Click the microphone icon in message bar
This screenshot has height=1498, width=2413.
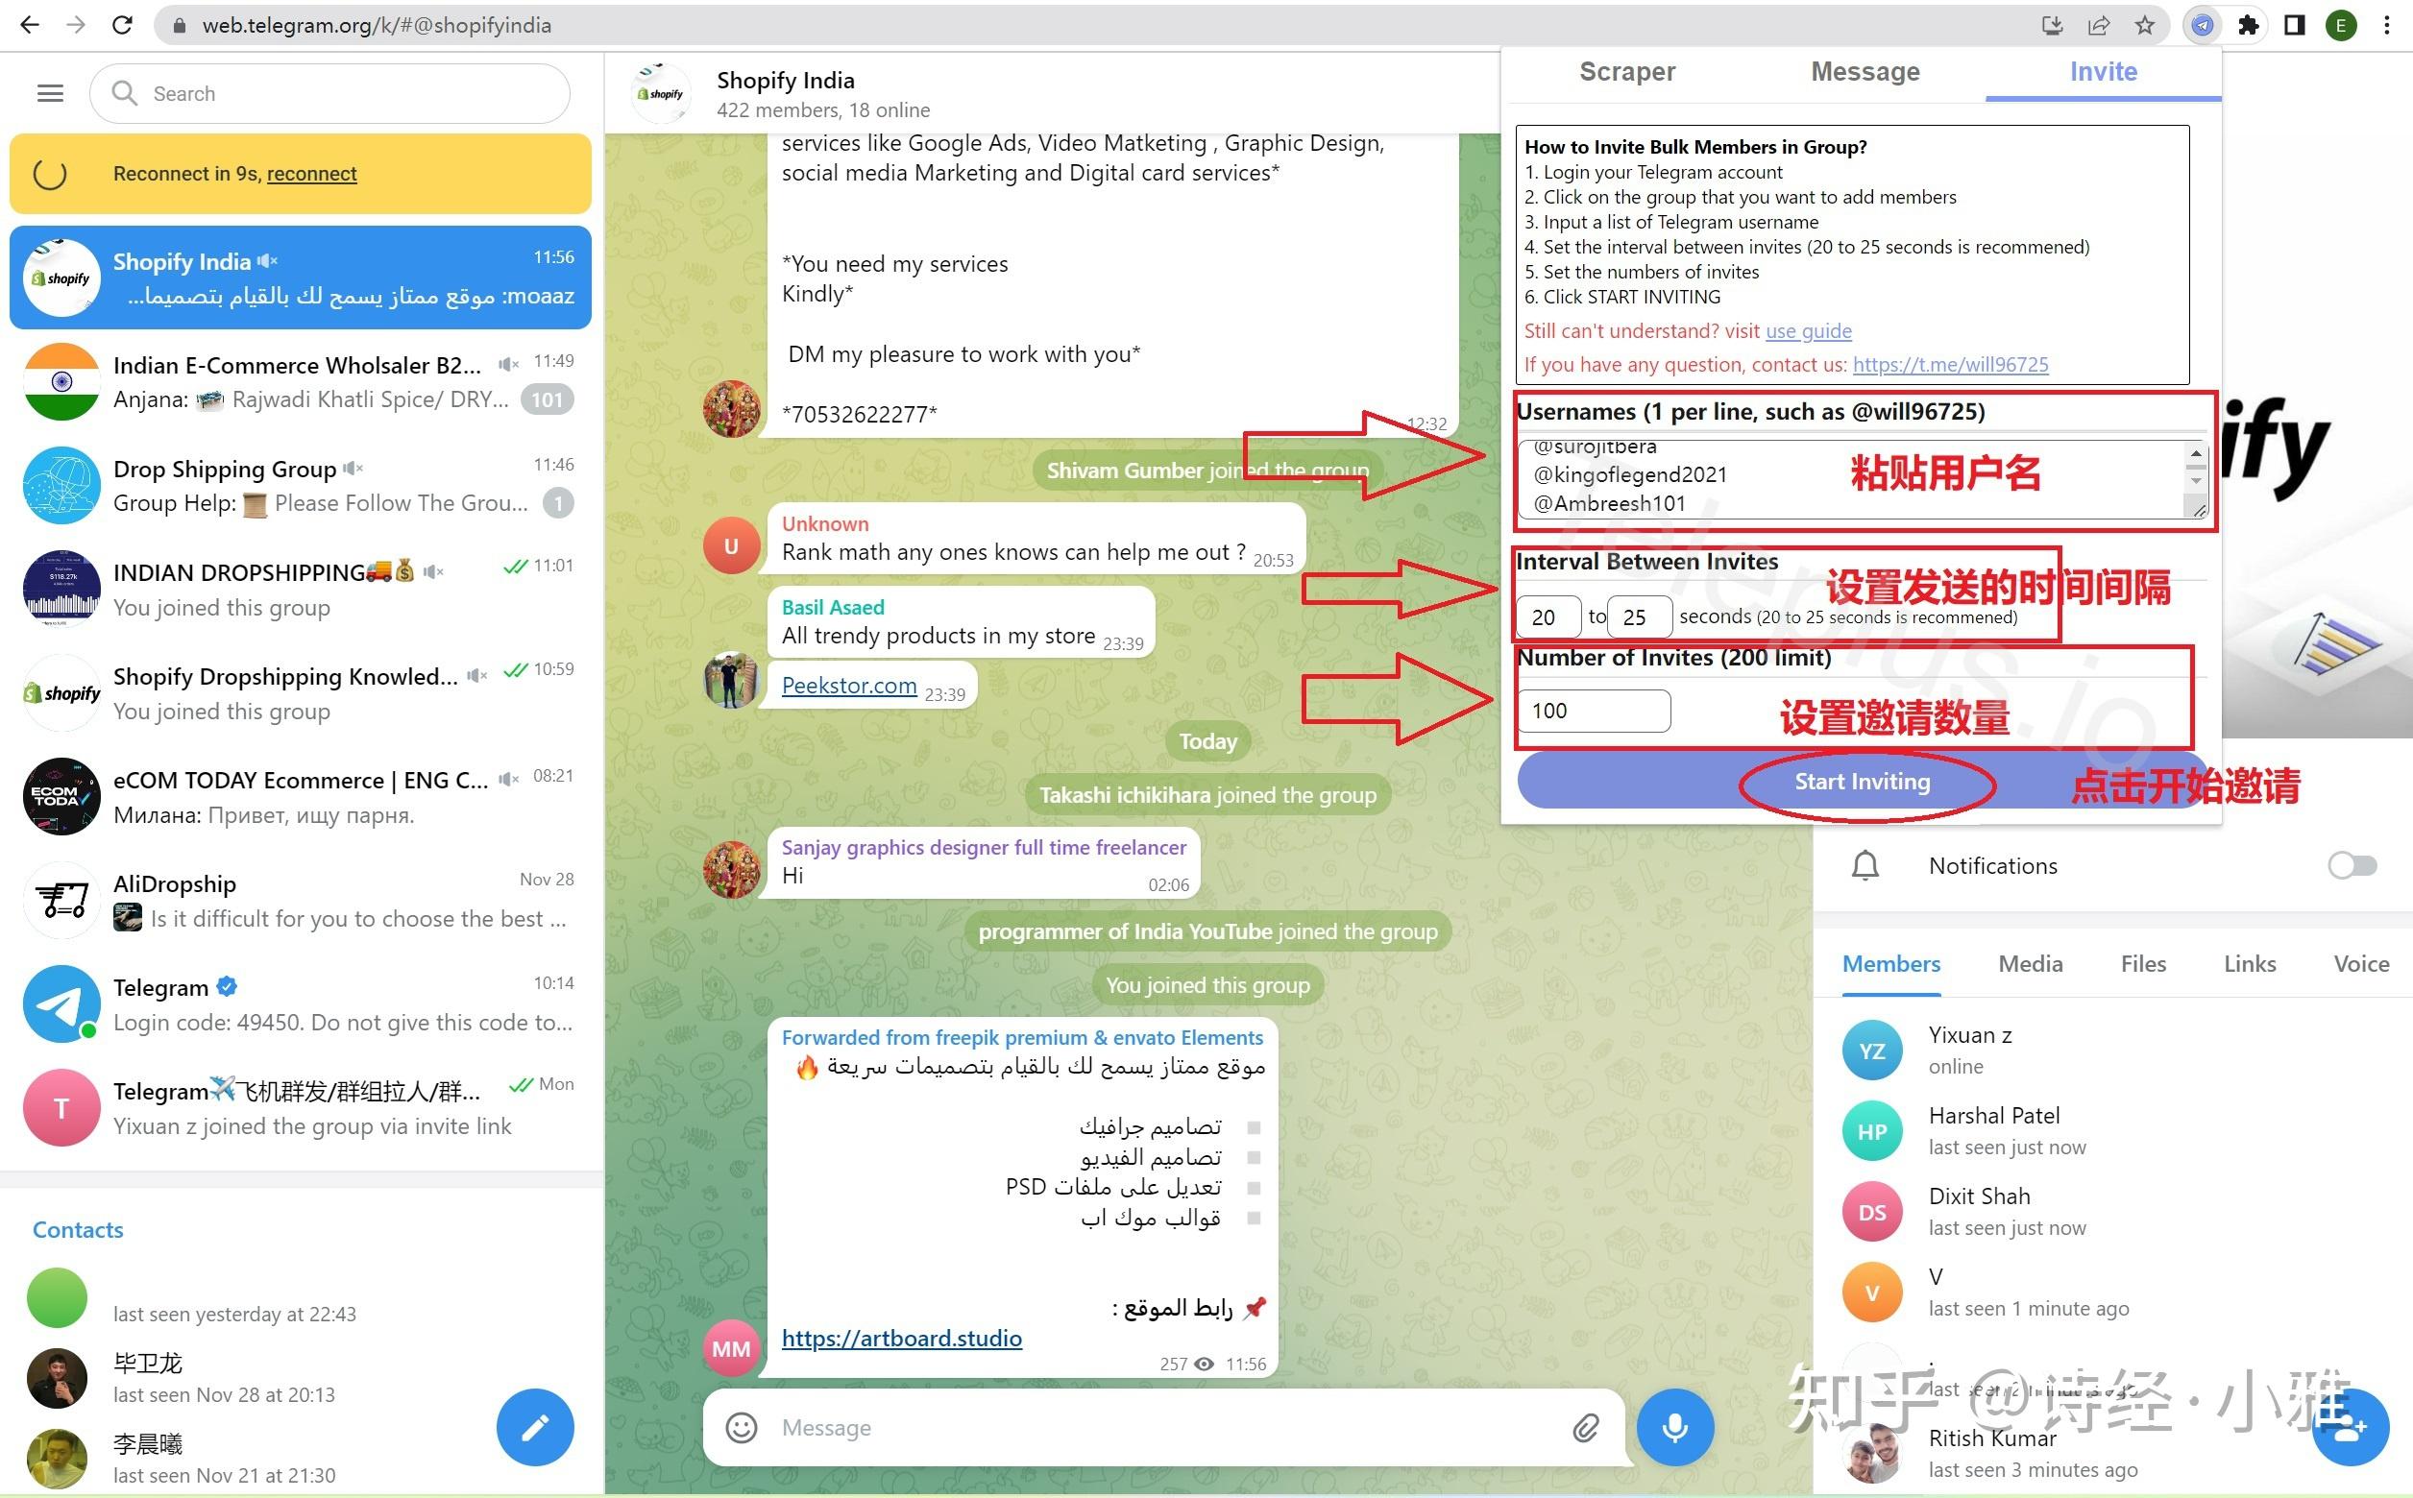(1672, 1427)
